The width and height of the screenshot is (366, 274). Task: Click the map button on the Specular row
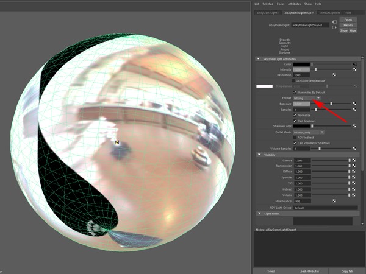click(354, 177)
